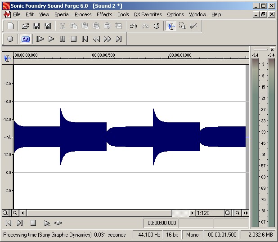Image resolution: width=278 pixels, height=242 pixels.
Task: Click Paste to New icon
Action: pos(107,26)
